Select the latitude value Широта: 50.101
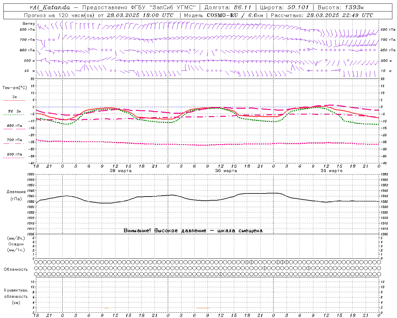 284,7
